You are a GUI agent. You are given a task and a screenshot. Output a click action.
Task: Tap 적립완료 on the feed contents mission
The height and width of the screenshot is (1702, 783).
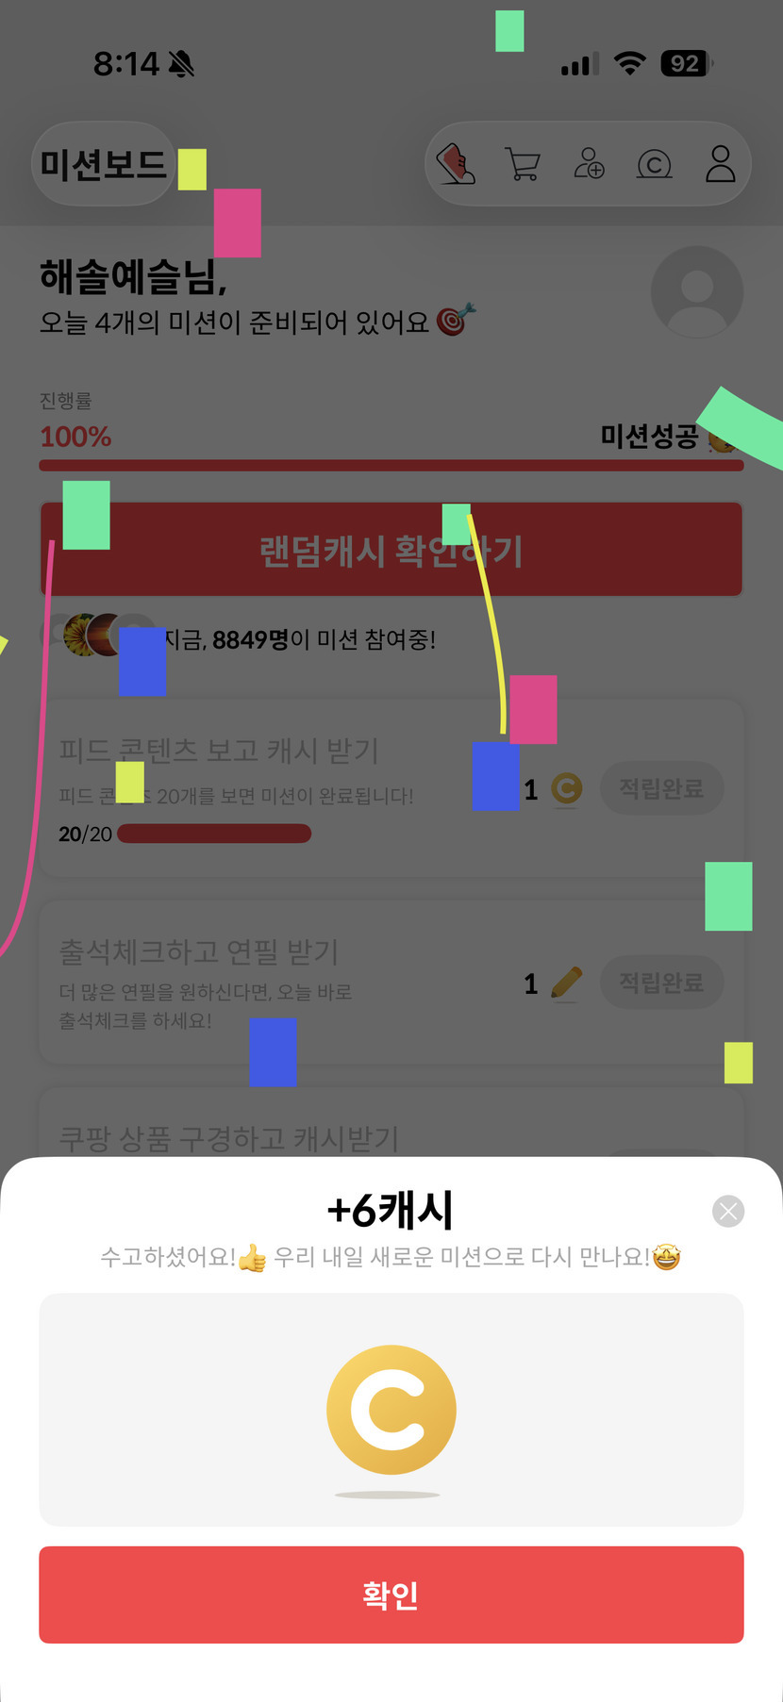click(x=662, y=788)
